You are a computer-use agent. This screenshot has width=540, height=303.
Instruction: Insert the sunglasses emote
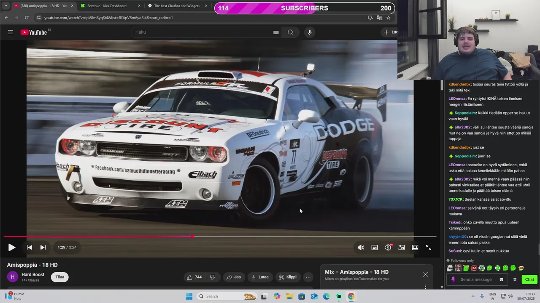click(x=450, y=268)
